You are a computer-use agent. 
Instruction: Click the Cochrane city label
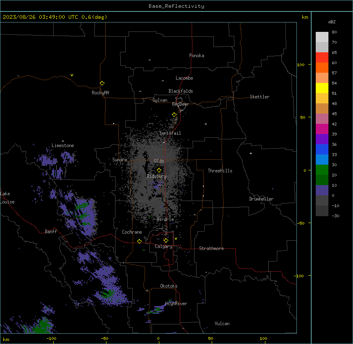tap(132, 232)
